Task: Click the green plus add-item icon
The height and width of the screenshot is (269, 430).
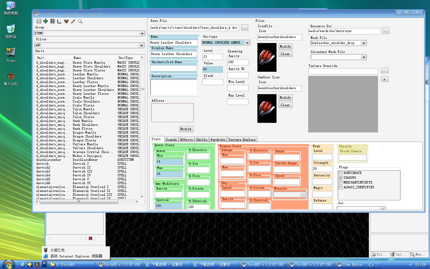Action: [x=45, y=21]
